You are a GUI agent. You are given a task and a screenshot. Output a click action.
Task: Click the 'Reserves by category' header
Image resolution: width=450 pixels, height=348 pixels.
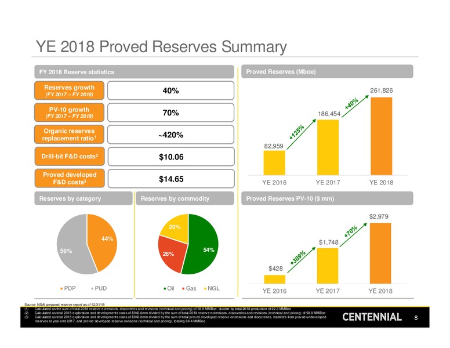coord(84,198)
